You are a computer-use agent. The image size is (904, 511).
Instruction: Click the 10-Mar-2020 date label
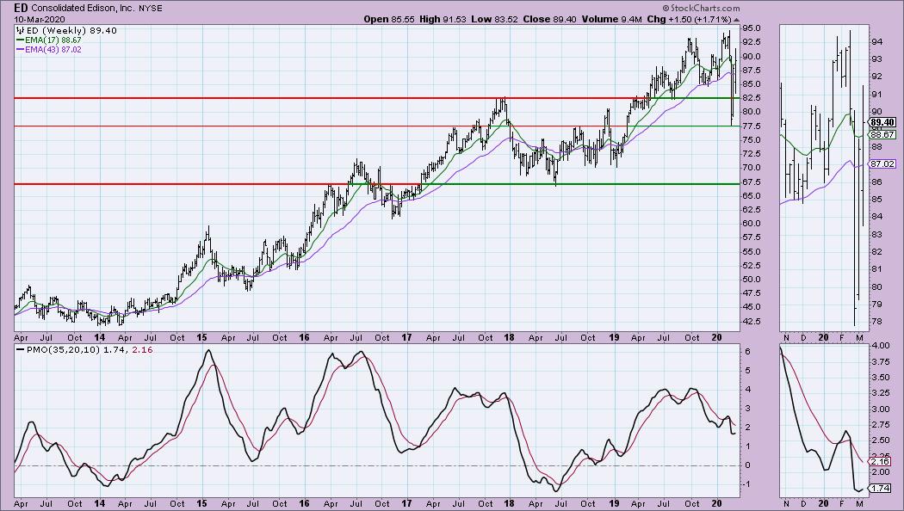pyautogui.click(x=38, y=19)
